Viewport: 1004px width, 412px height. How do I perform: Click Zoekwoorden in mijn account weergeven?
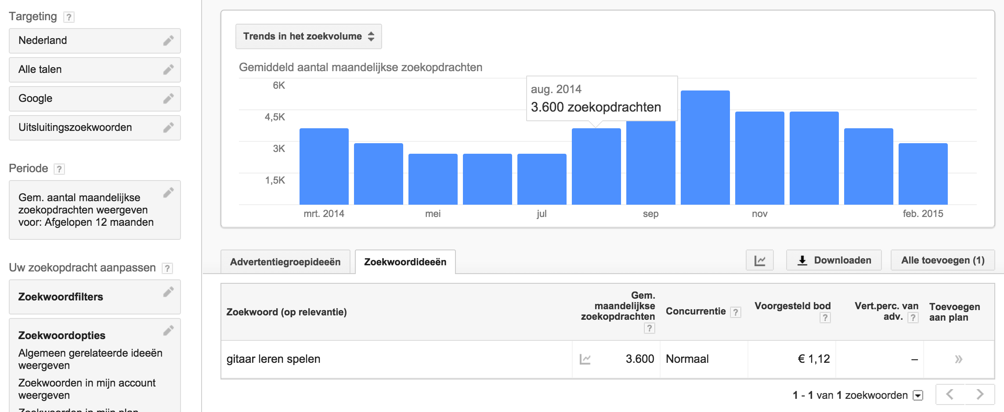tap(87, 389)
